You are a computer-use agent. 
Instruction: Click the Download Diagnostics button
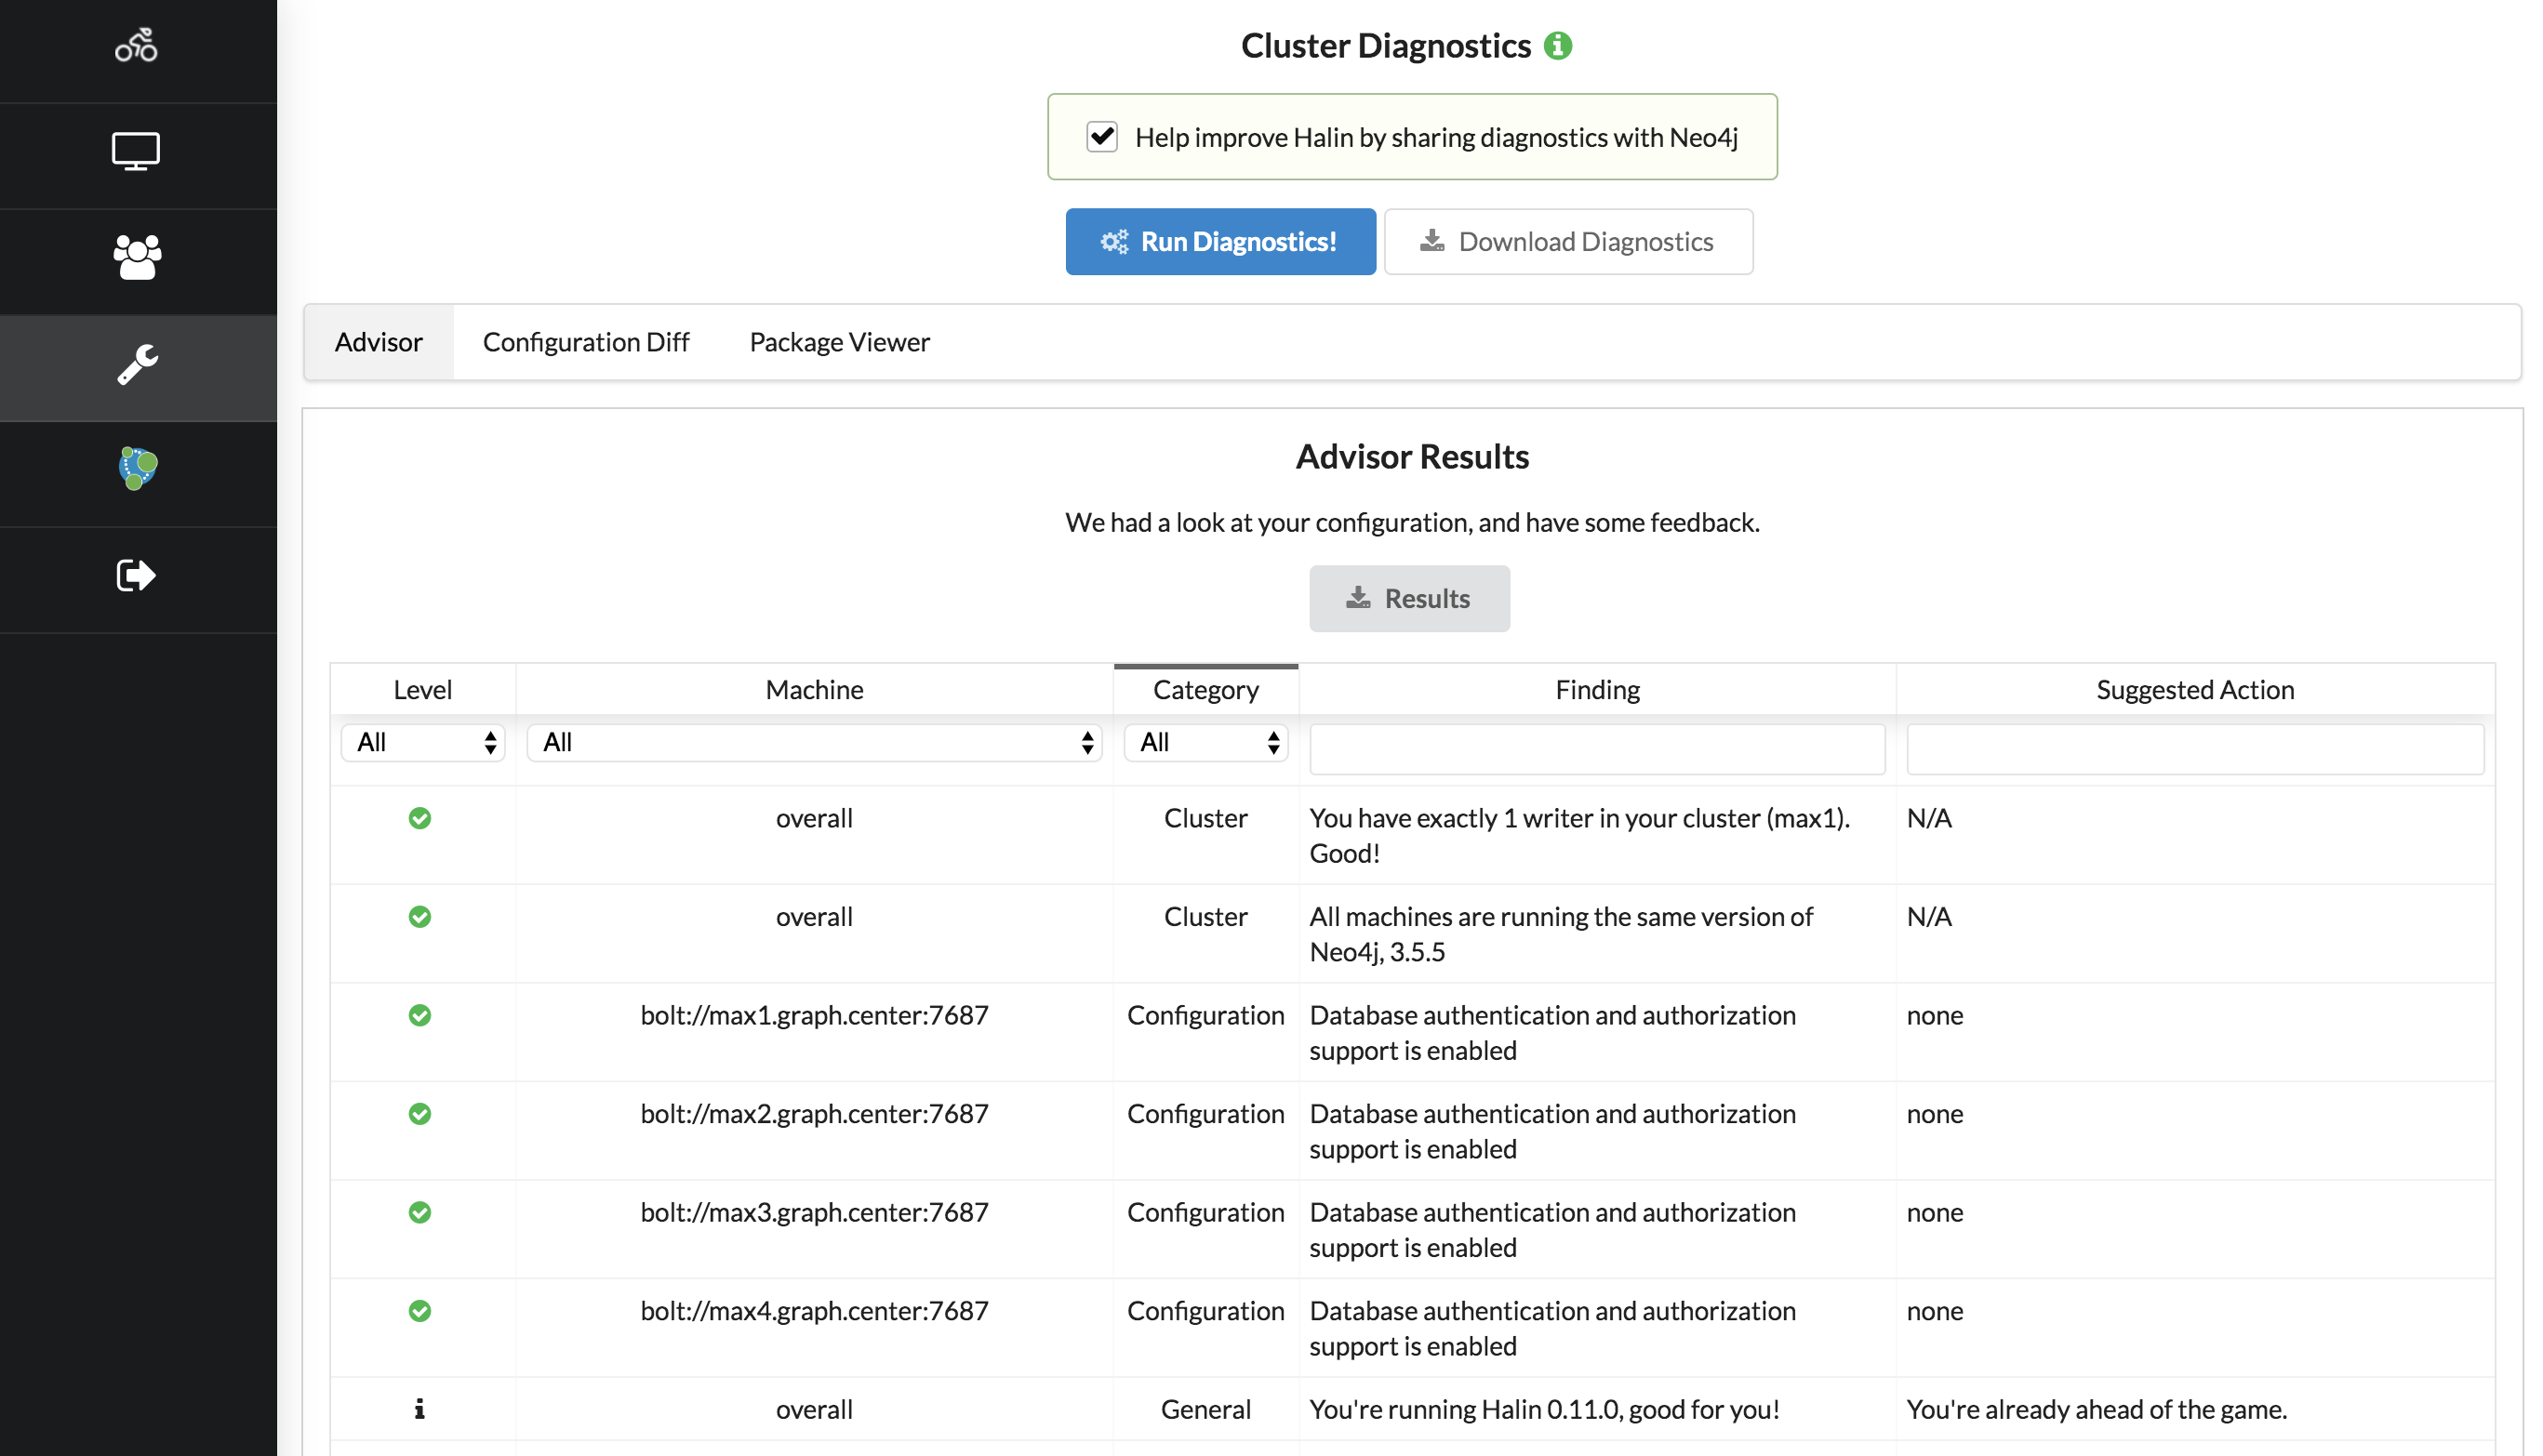(1567, 242)
